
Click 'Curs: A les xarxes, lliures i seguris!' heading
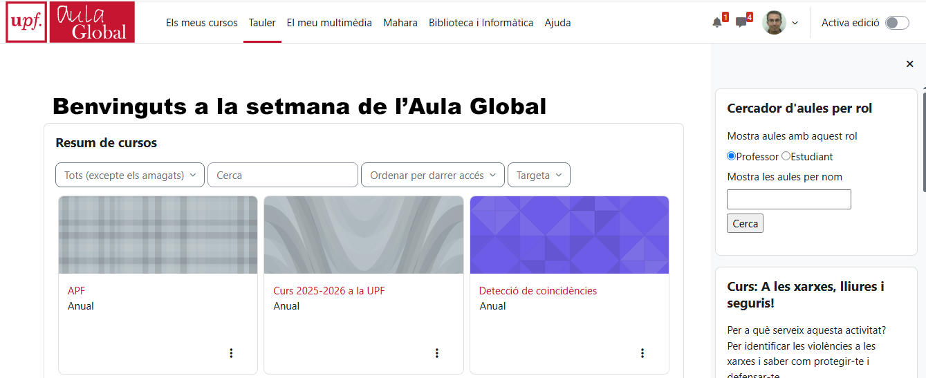[806, 294]
